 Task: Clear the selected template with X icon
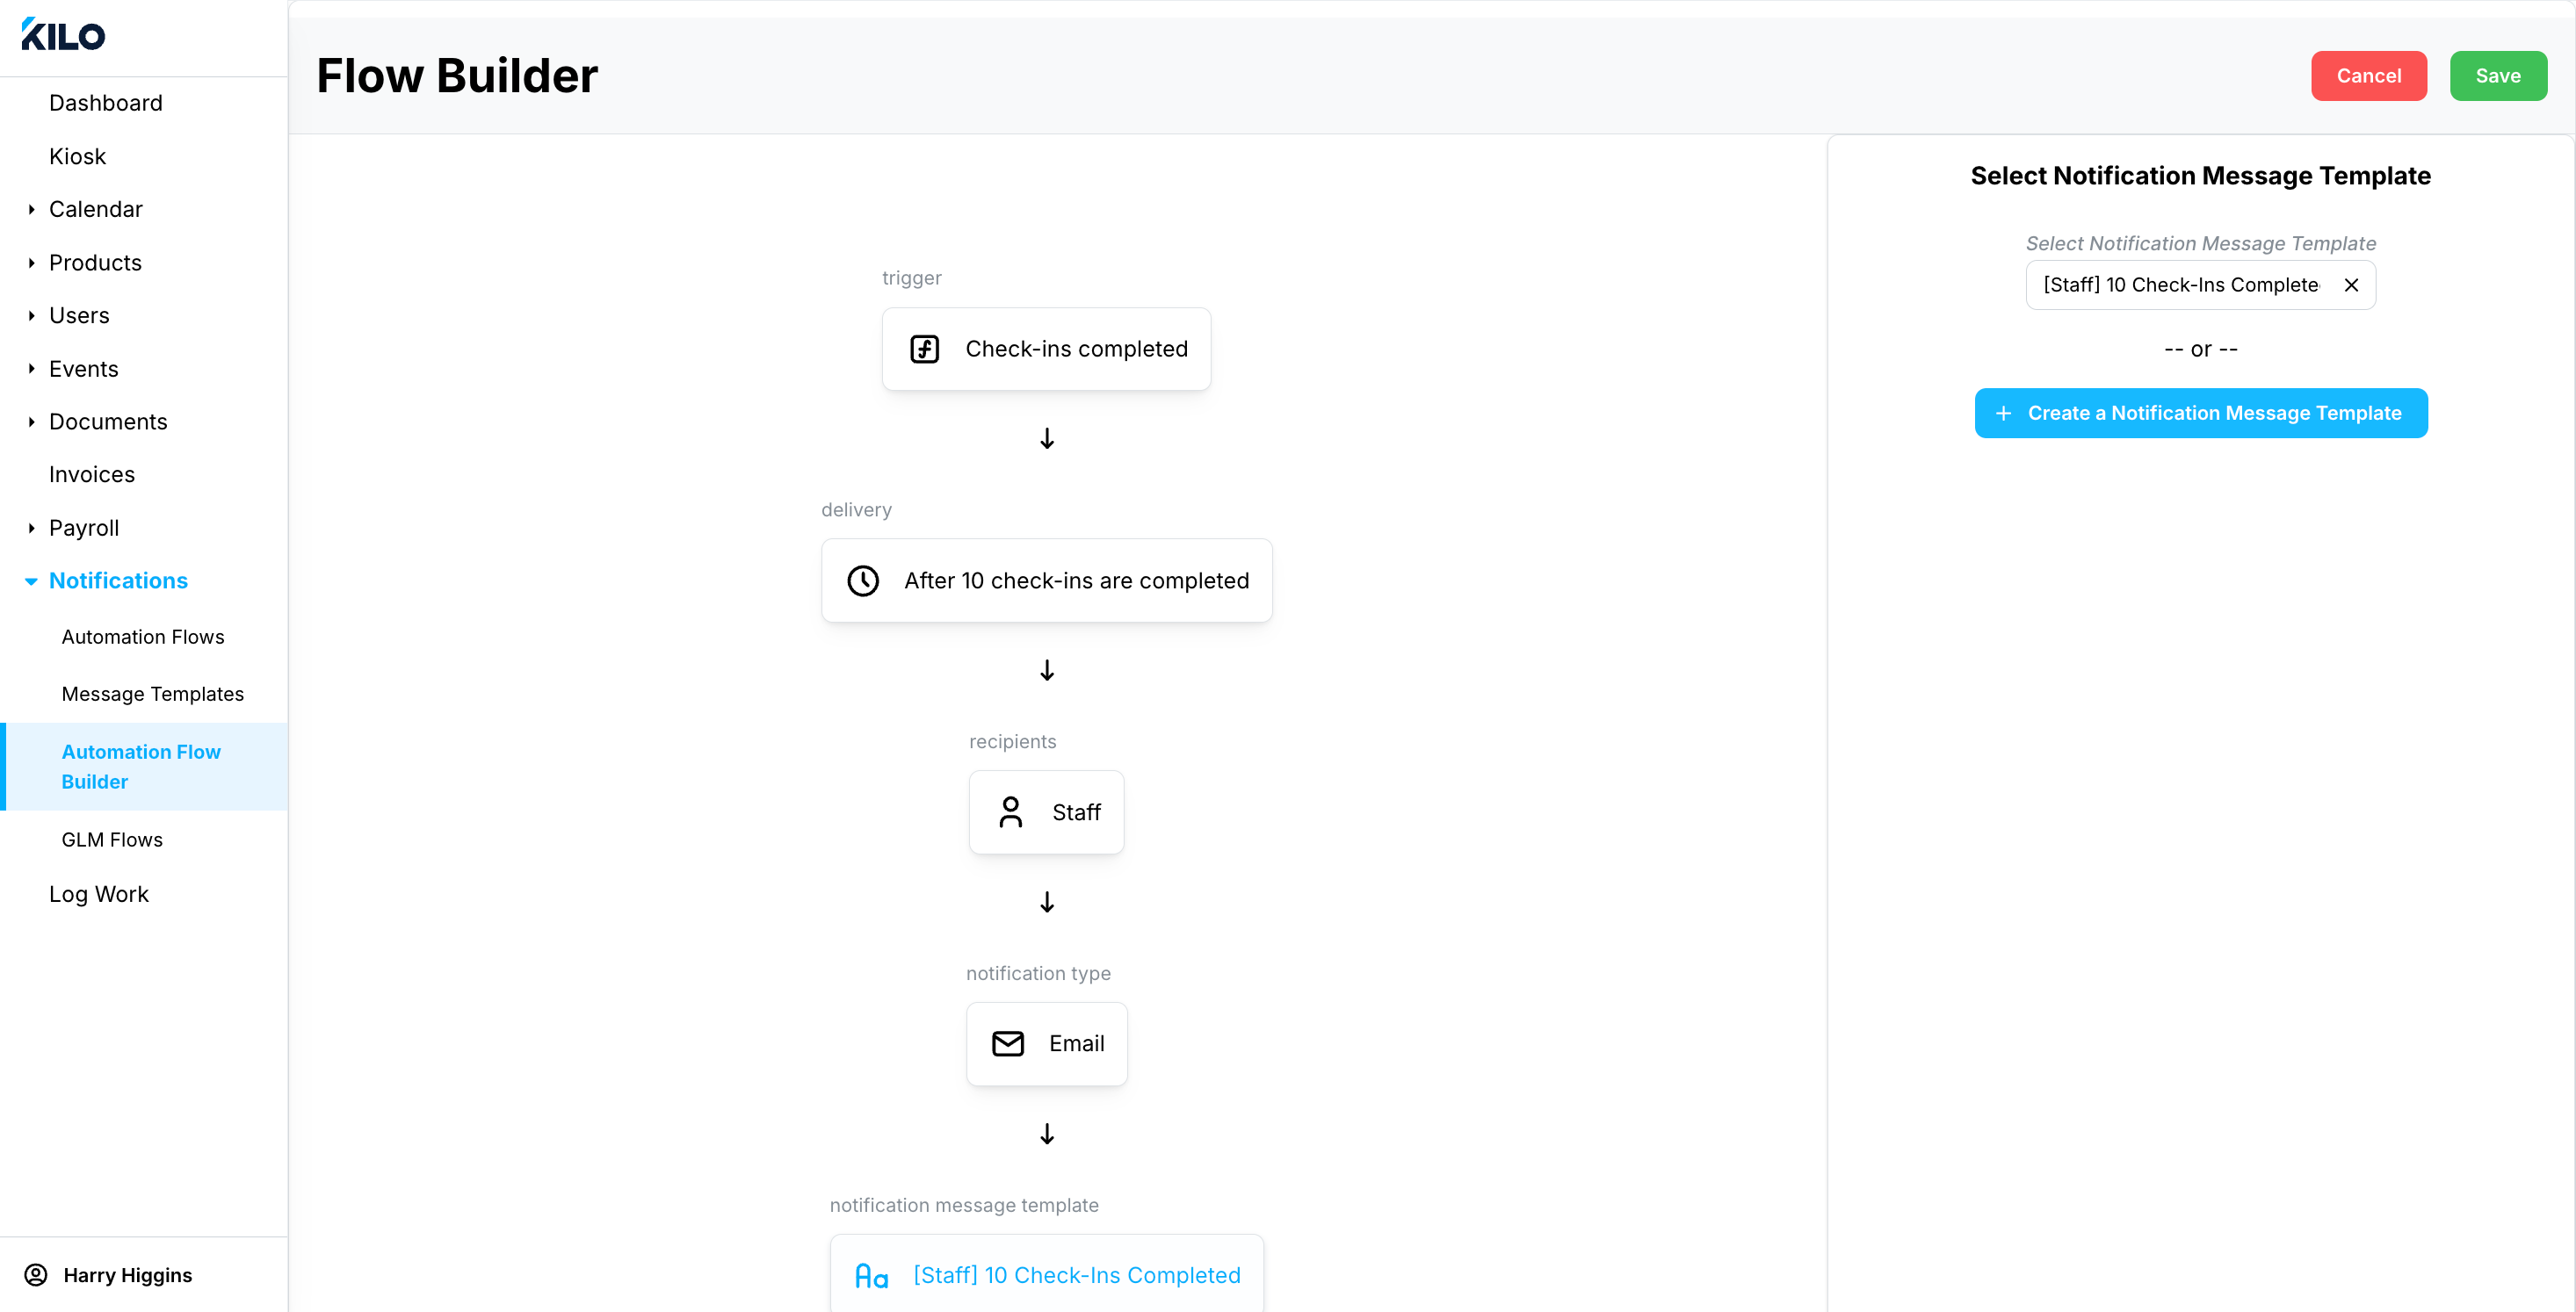point(2351,285)
